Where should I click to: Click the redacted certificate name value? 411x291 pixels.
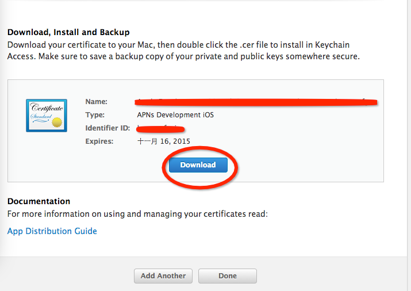(x=256, y=102)
